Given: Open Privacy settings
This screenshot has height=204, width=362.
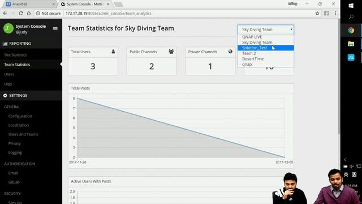Looking at the screenshot, I should (14, 143).
